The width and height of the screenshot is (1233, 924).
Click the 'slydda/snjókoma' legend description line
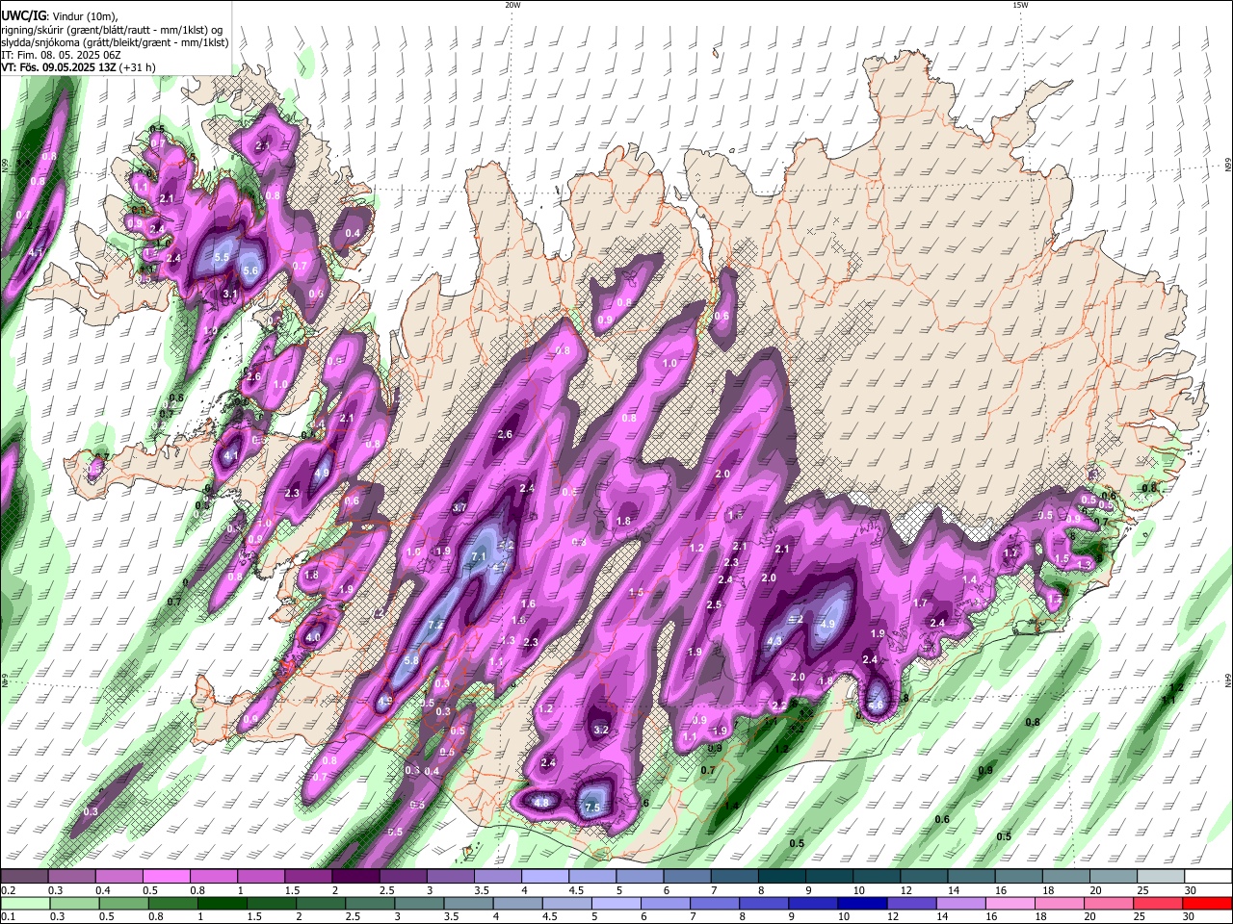coord(115,42)
